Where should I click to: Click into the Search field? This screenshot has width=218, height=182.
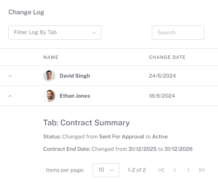178,32
